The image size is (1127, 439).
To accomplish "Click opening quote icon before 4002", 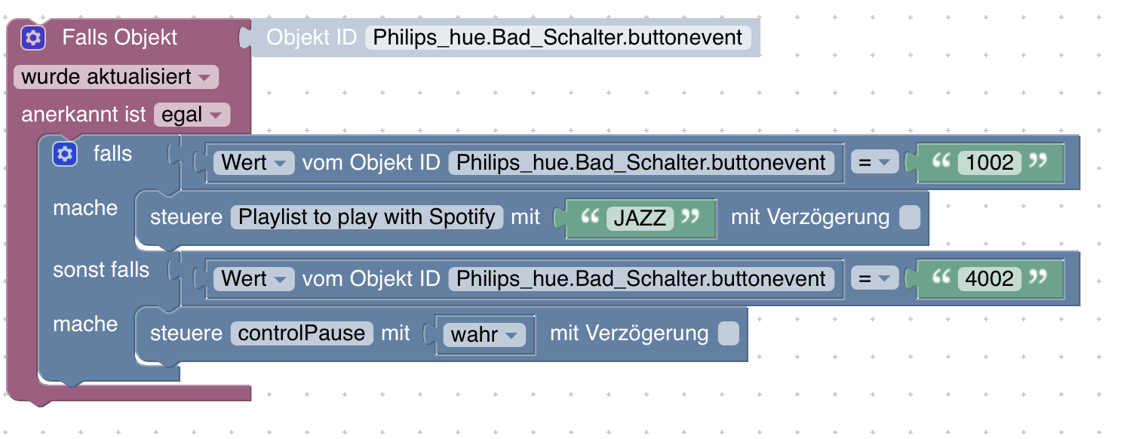I will tap(940, 277).
